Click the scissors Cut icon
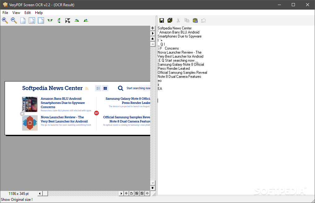Viewport: 315px width, 203px height. pyautogui.click(x=178, y=20)
